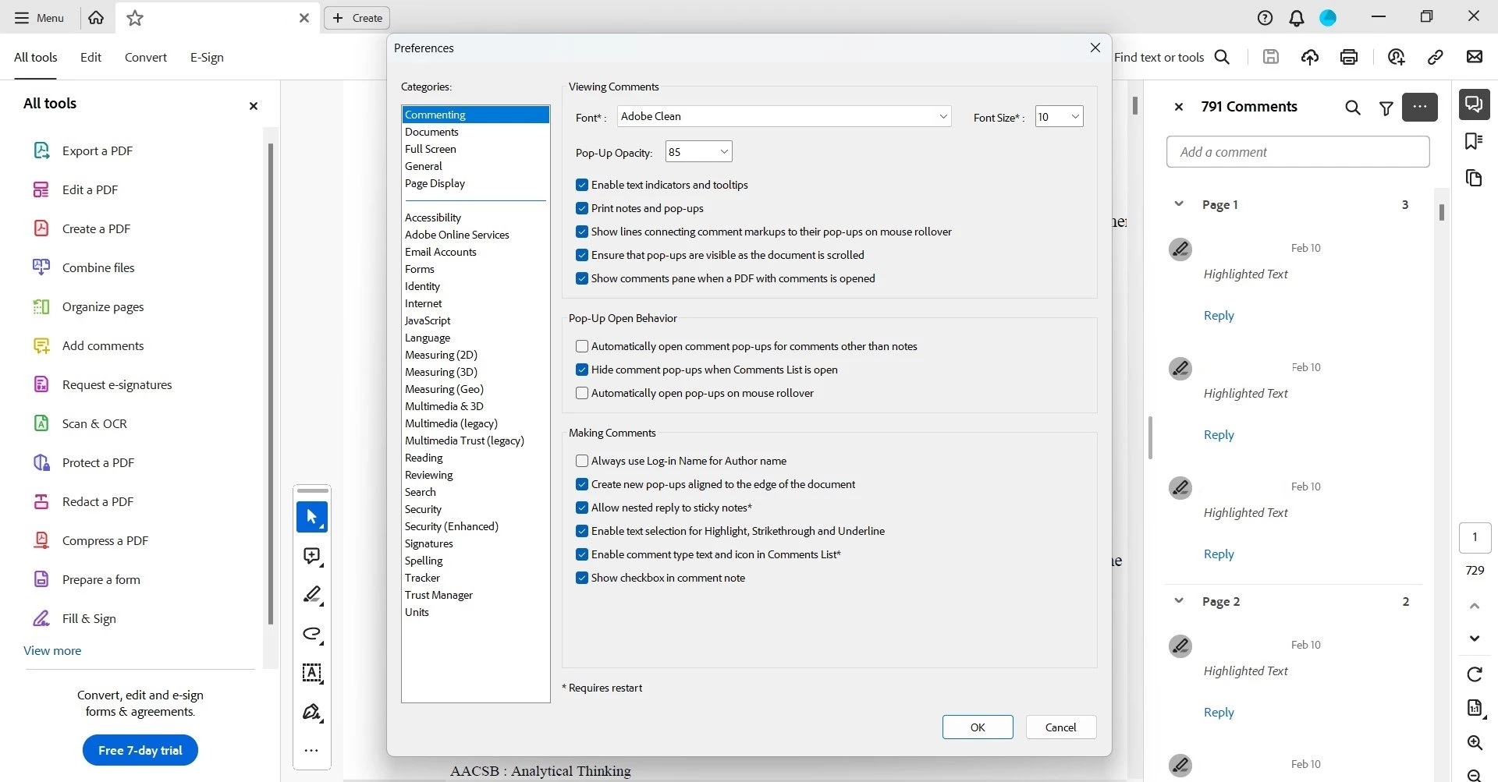
Task: Switch to the Edit tab
Action: click(x=91, y=57)
